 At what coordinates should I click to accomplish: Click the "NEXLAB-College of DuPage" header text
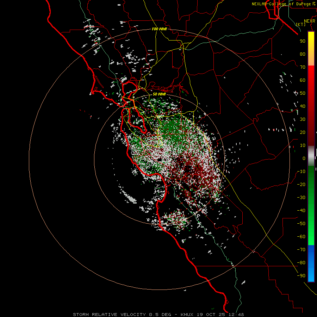[x=281, y=4]
